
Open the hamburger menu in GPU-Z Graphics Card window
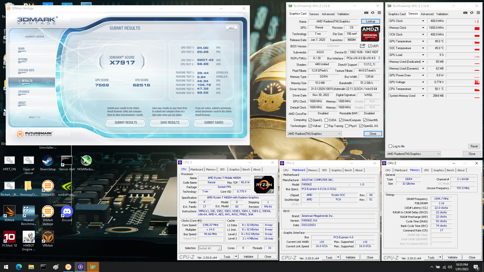379,13
